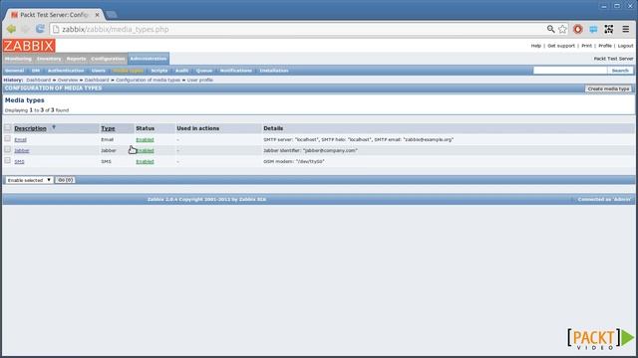Check the Email media type checkbox
Viewport: 638px width, 358px height.
click(7, 139)
